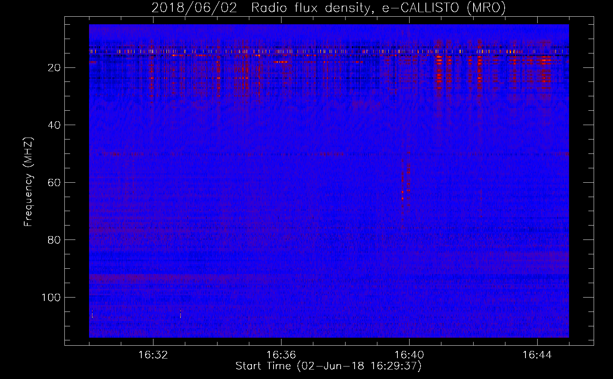
Task: Select the 16:40 time tick label
Action: click(x=409, y=355)
